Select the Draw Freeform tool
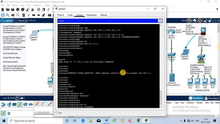This screenshot has width=220, height=124. (x=44, y=15)
